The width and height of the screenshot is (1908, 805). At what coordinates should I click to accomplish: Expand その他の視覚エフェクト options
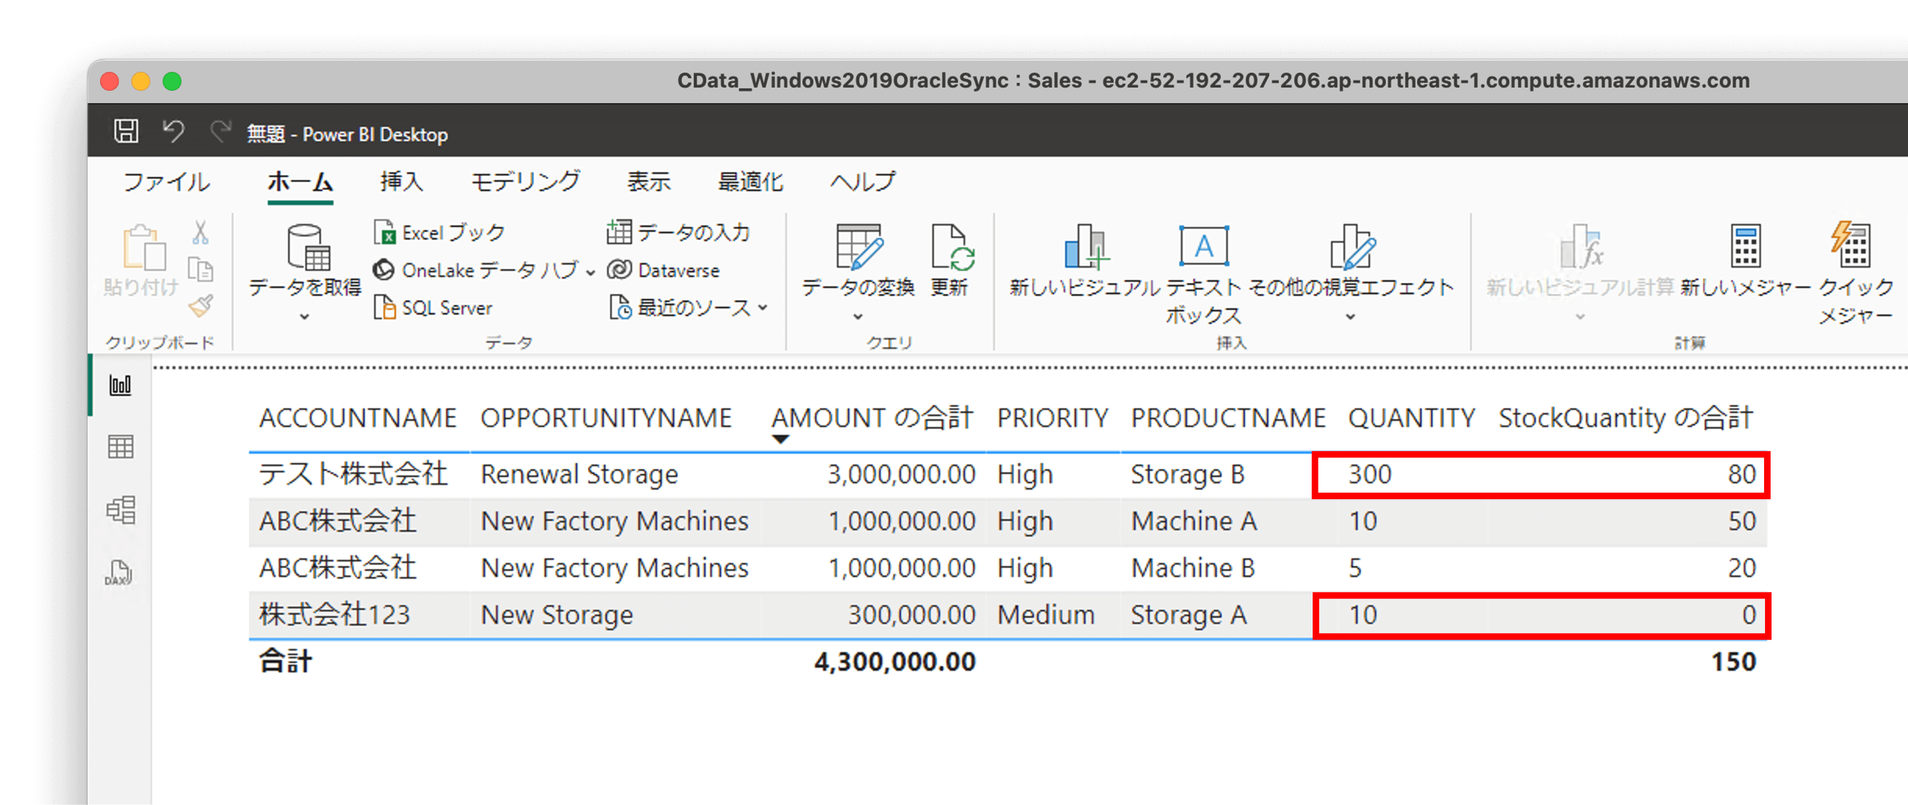[x=1350, y=316]
